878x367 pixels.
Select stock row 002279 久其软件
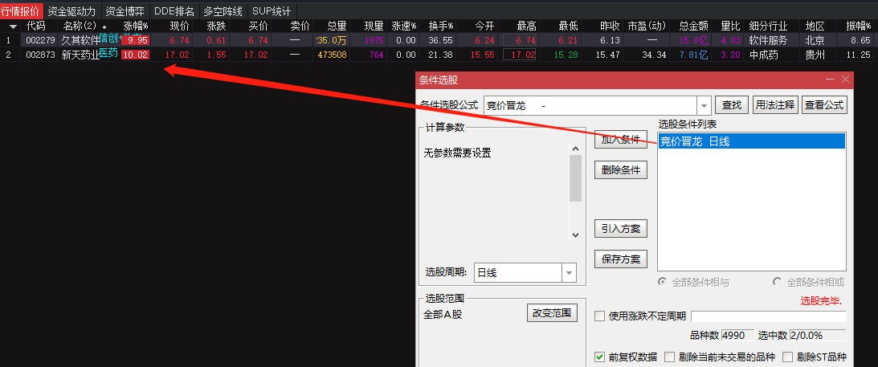(439, 40)
